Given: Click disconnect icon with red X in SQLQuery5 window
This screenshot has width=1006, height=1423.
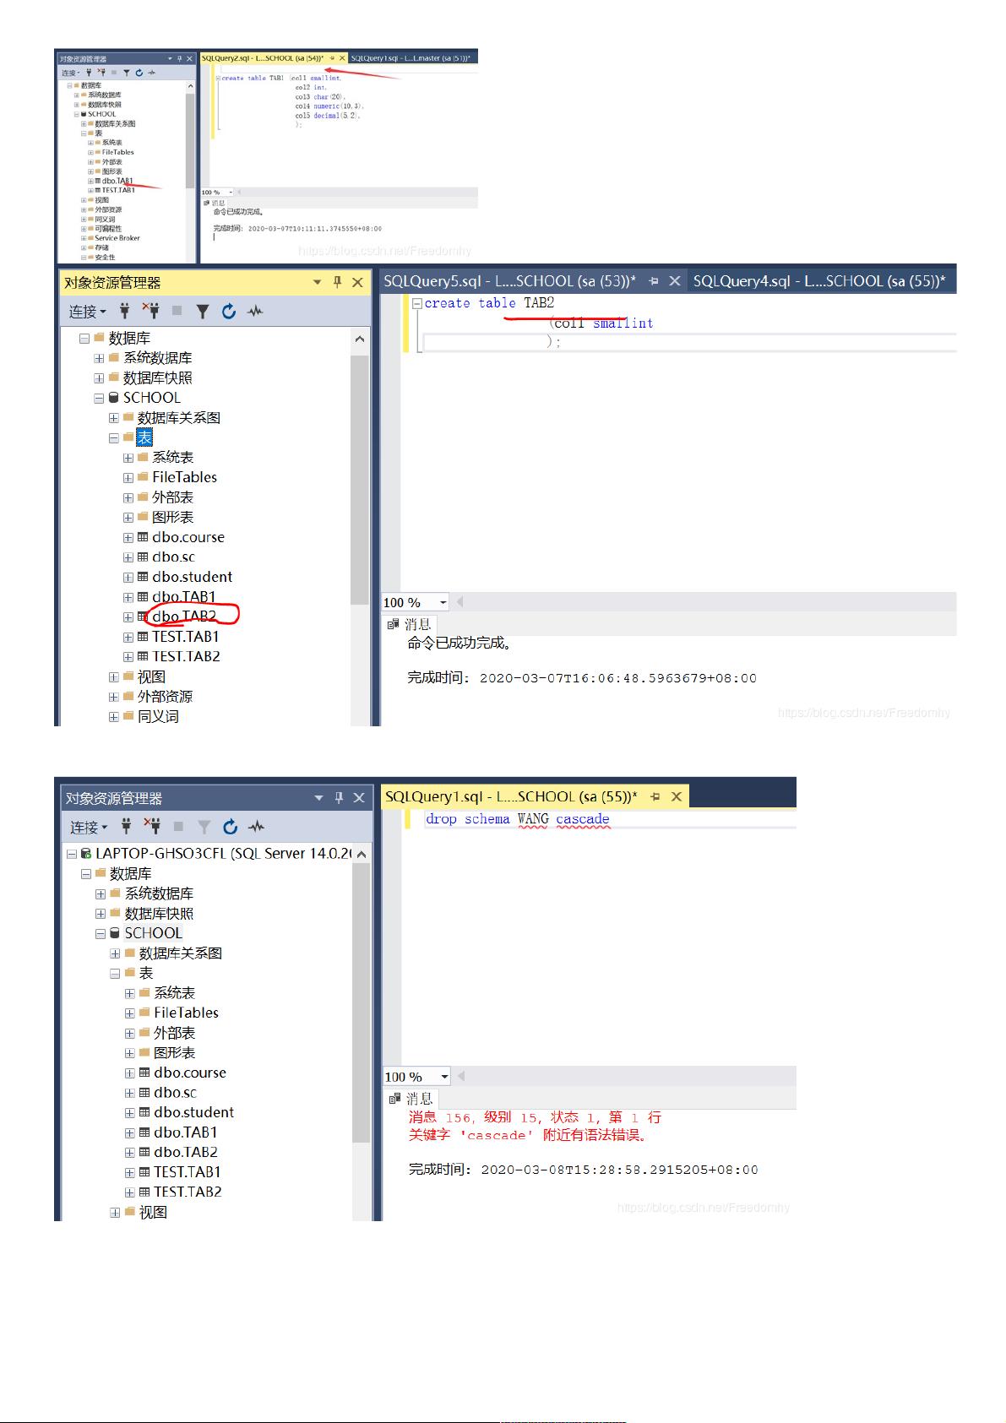Looking at the screenshot, I should (x=151, y=310).
